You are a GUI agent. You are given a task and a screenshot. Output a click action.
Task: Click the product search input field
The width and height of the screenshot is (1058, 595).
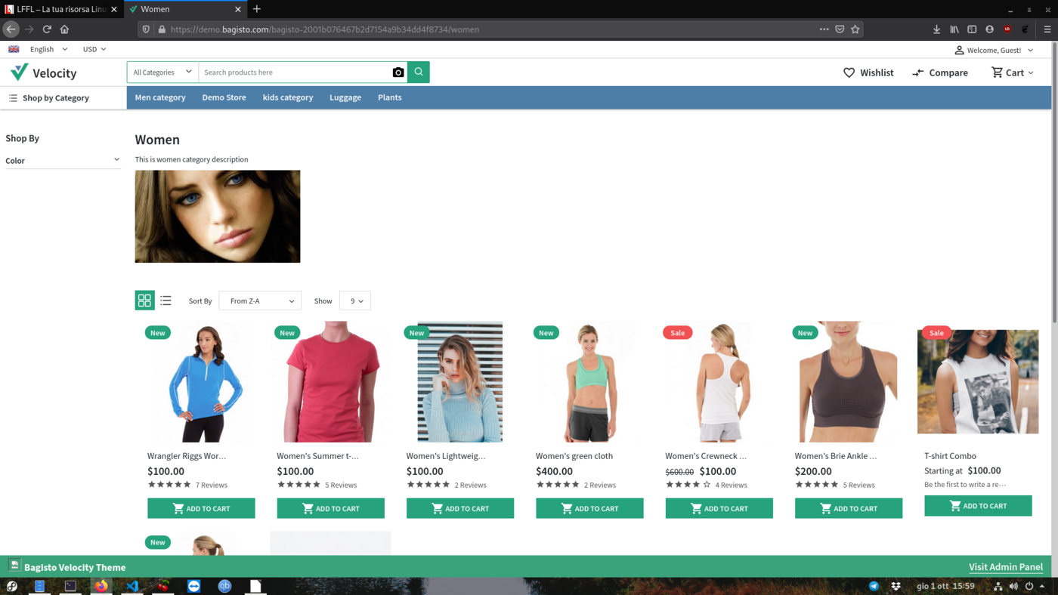coord(295,72)
